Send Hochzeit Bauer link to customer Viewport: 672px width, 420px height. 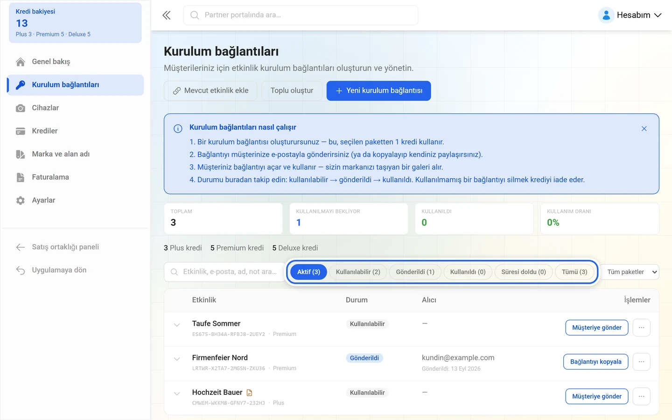point(597,397)
